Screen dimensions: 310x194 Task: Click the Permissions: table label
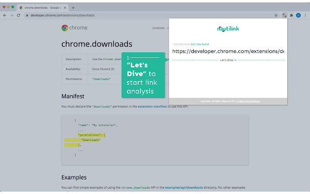pos(74,79)
